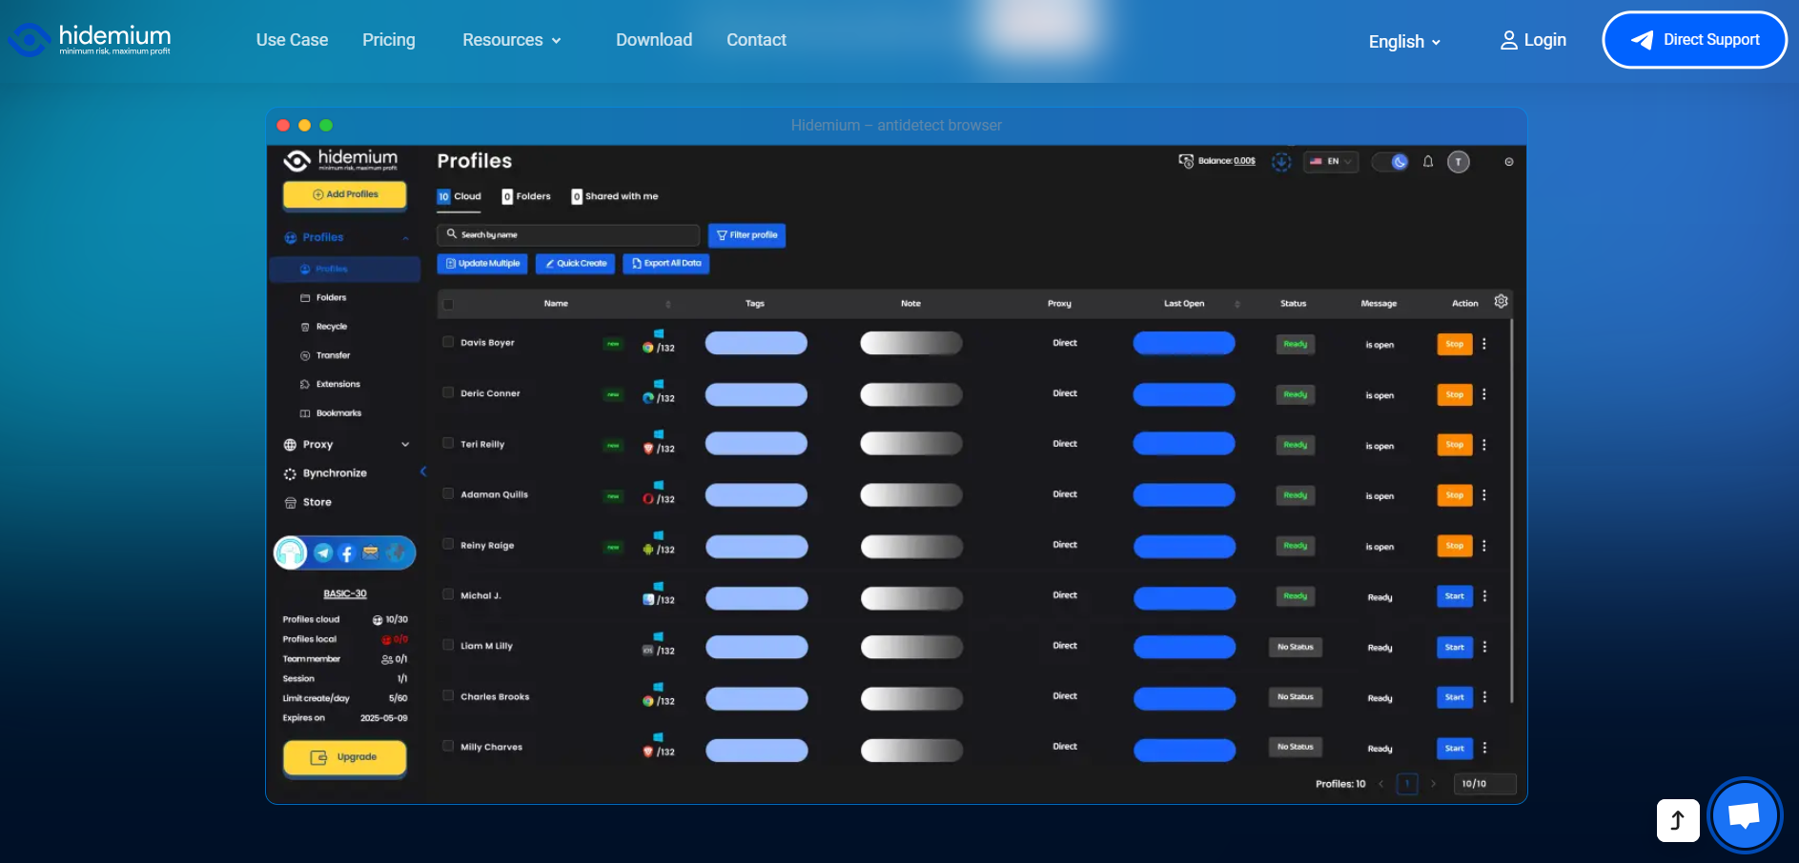Click the table settings gear above the Action column
Screen dimensions: 1799x863
1502,300
